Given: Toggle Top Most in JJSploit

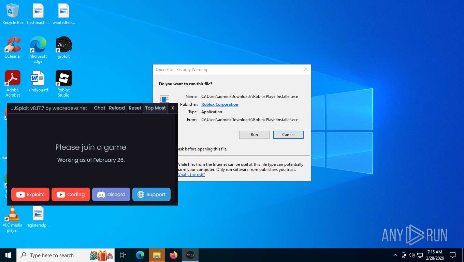Looking at the screenshot, I should click(x=156, y=108).
